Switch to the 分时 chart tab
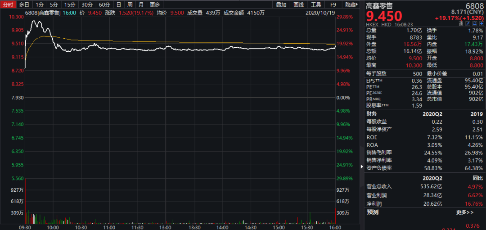The image size is (486, 230). tap(9, 5)
